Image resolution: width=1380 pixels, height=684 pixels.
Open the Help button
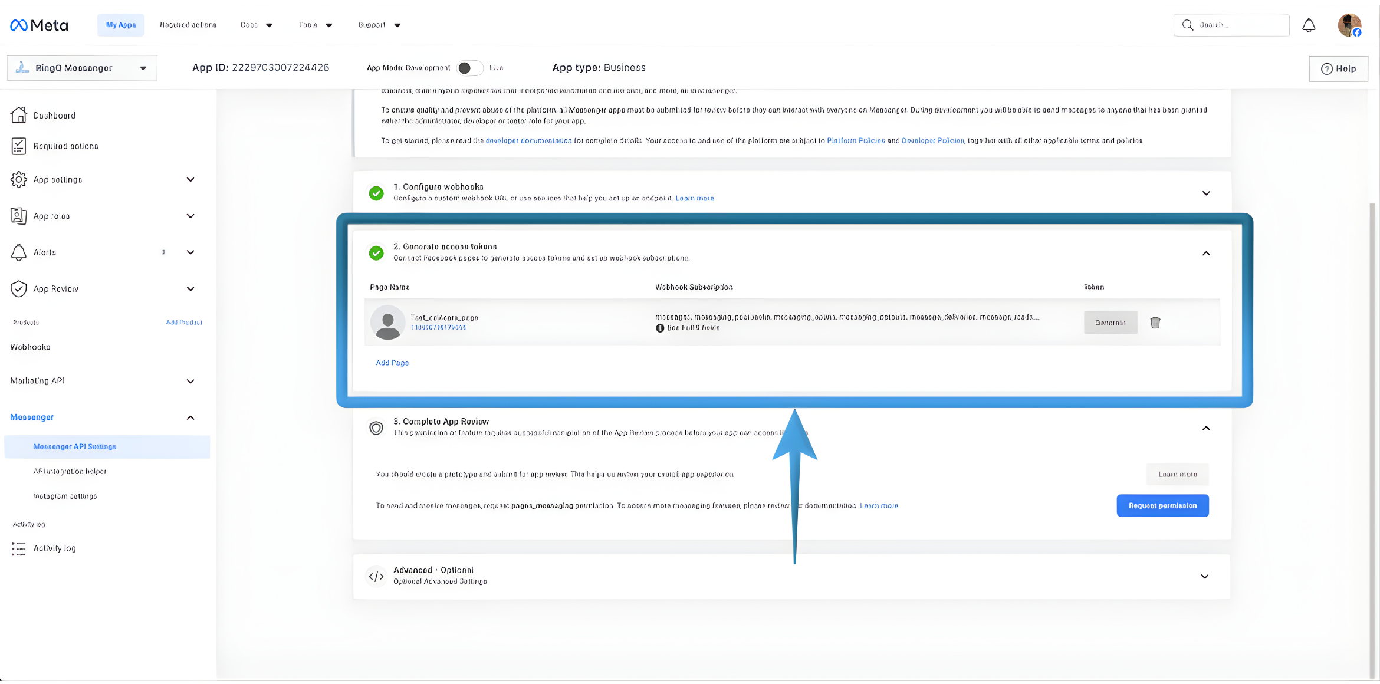click(1338, 69)
